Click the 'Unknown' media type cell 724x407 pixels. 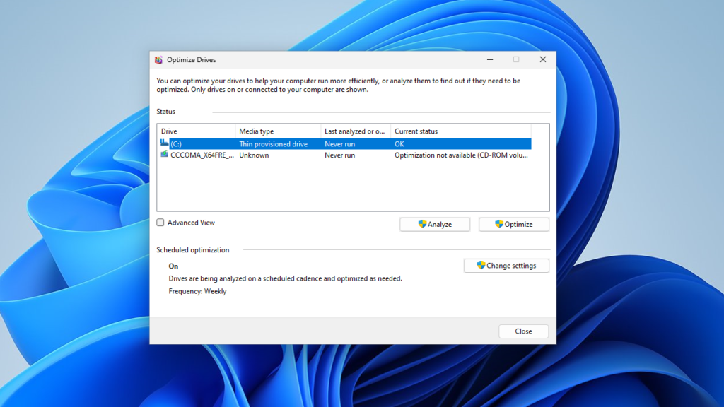point(254,155)
